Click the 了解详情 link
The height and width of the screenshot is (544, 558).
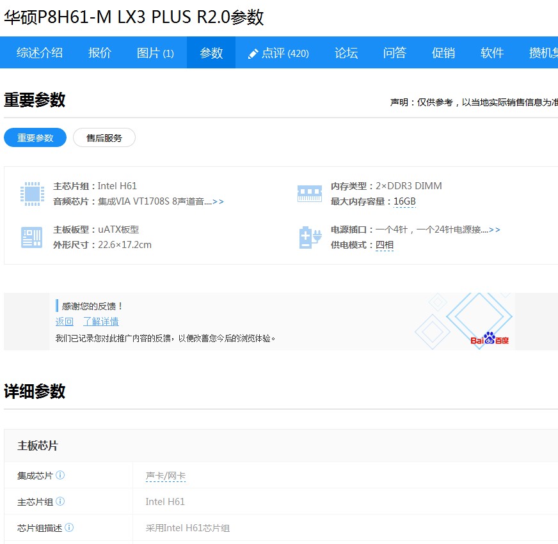coord(100,322)
